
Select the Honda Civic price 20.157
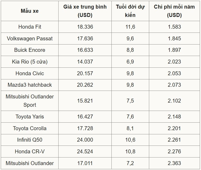tap(85, 73)
